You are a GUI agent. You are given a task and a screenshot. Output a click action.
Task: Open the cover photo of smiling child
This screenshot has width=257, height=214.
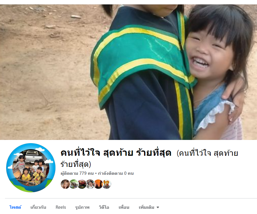point(128,72)
